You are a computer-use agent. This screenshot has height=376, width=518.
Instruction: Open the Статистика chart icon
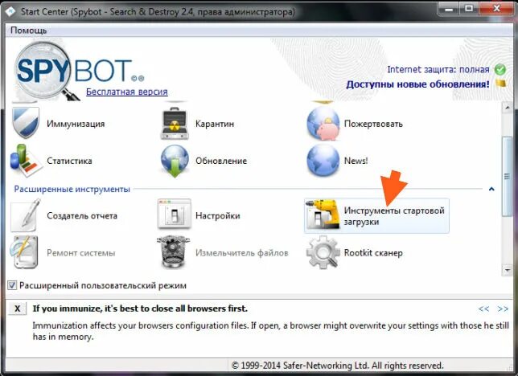click(26, 161)
